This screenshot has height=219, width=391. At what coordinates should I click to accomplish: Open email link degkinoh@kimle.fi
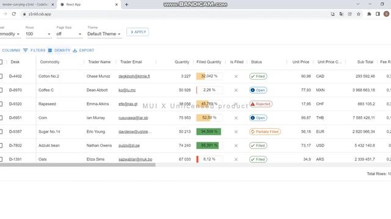click(134, 76)
